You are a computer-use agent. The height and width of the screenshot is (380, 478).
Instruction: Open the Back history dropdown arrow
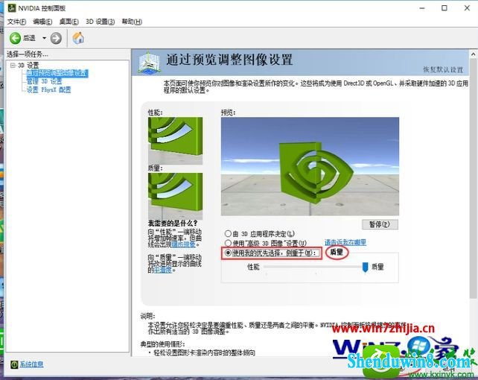(44, 38)
